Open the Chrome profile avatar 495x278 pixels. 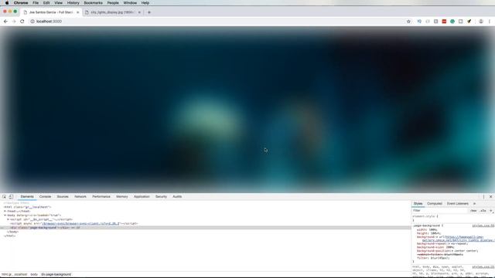[481, 22]
